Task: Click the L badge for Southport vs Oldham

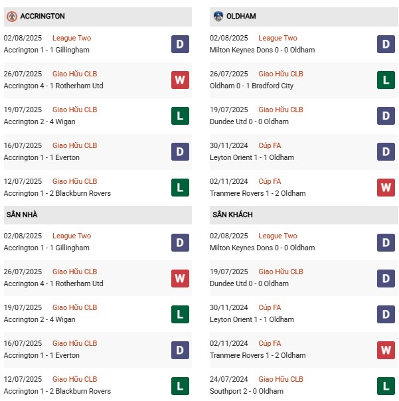Action: (386, 385)
